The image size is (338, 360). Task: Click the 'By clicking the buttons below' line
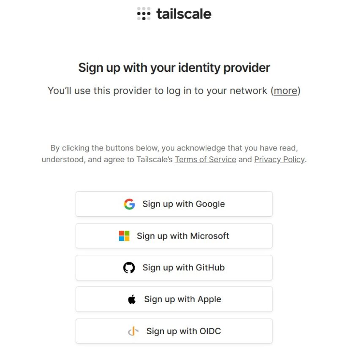pos(174,148)
